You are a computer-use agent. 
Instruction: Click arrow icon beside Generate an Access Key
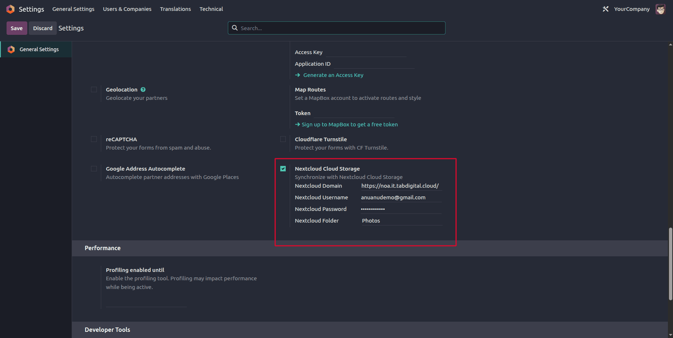tap(297, 75)
